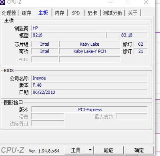Click the 工具 button
Screen dimensions: 160x156
(x=76, y=150)
